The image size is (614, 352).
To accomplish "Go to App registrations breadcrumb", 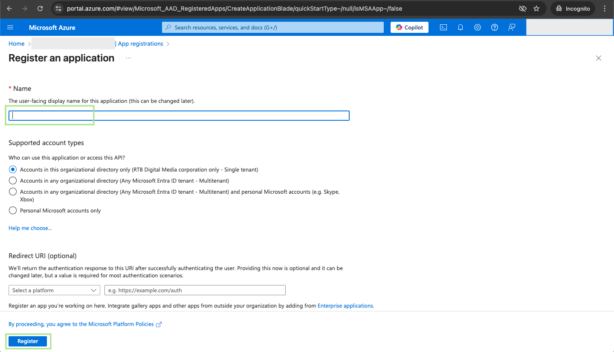I will 141,44.
